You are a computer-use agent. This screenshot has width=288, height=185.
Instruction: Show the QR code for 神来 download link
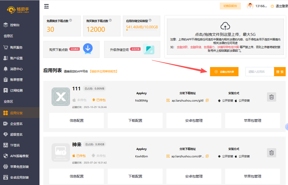(x=168, y=156)
